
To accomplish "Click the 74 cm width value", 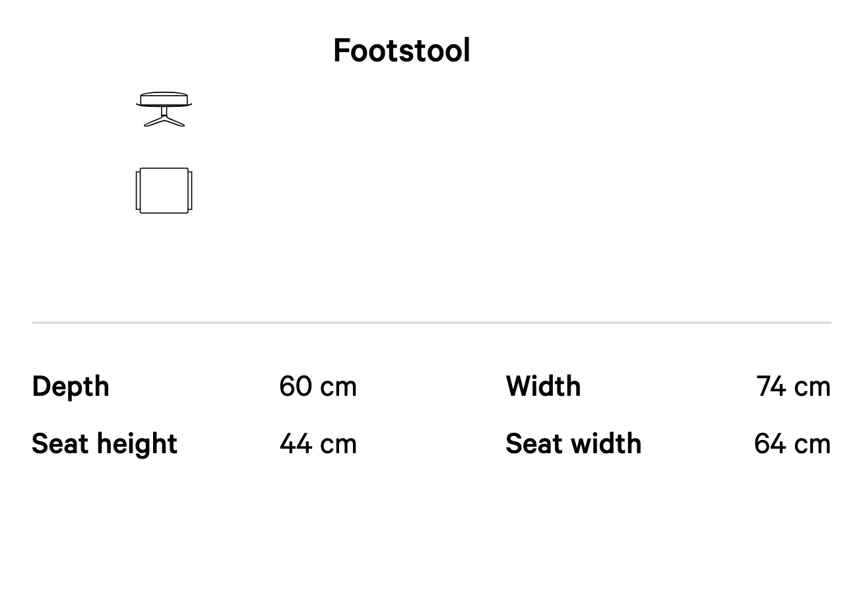I will pos(794,387).
